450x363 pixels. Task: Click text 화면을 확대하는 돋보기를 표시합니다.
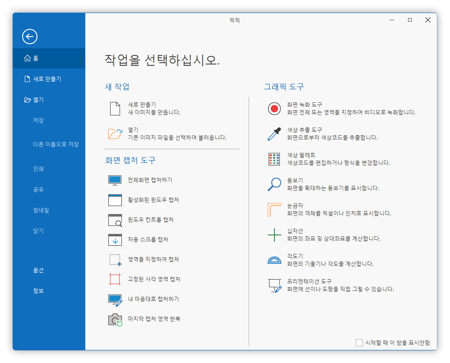[x=333, y=188]
